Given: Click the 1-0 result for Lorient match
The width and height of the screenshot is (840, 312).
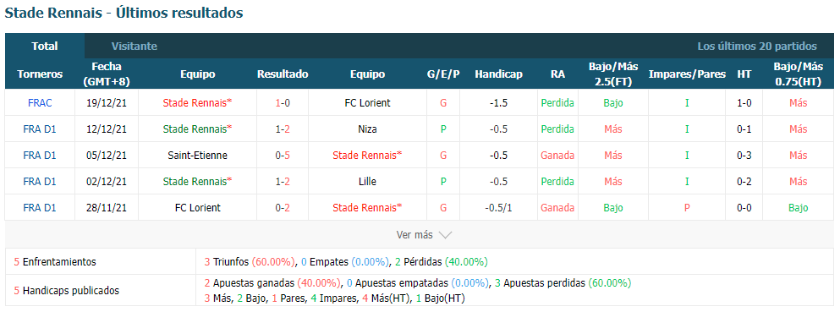Looking at the screenshot, I should point(283,103).
